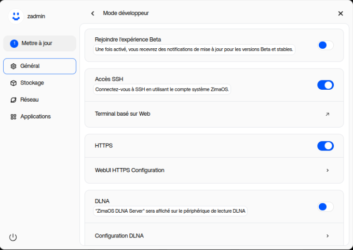This screenshot has width=353, height=250.
Task: Open Web terminal via external arrow icon
Action: 327,114
